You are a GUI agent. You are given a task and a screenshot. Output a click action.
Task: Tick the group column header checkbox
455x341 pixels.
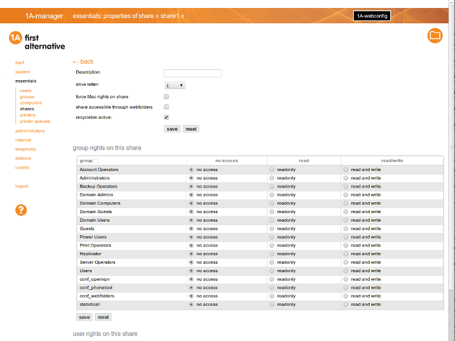[x=96, y=161]
